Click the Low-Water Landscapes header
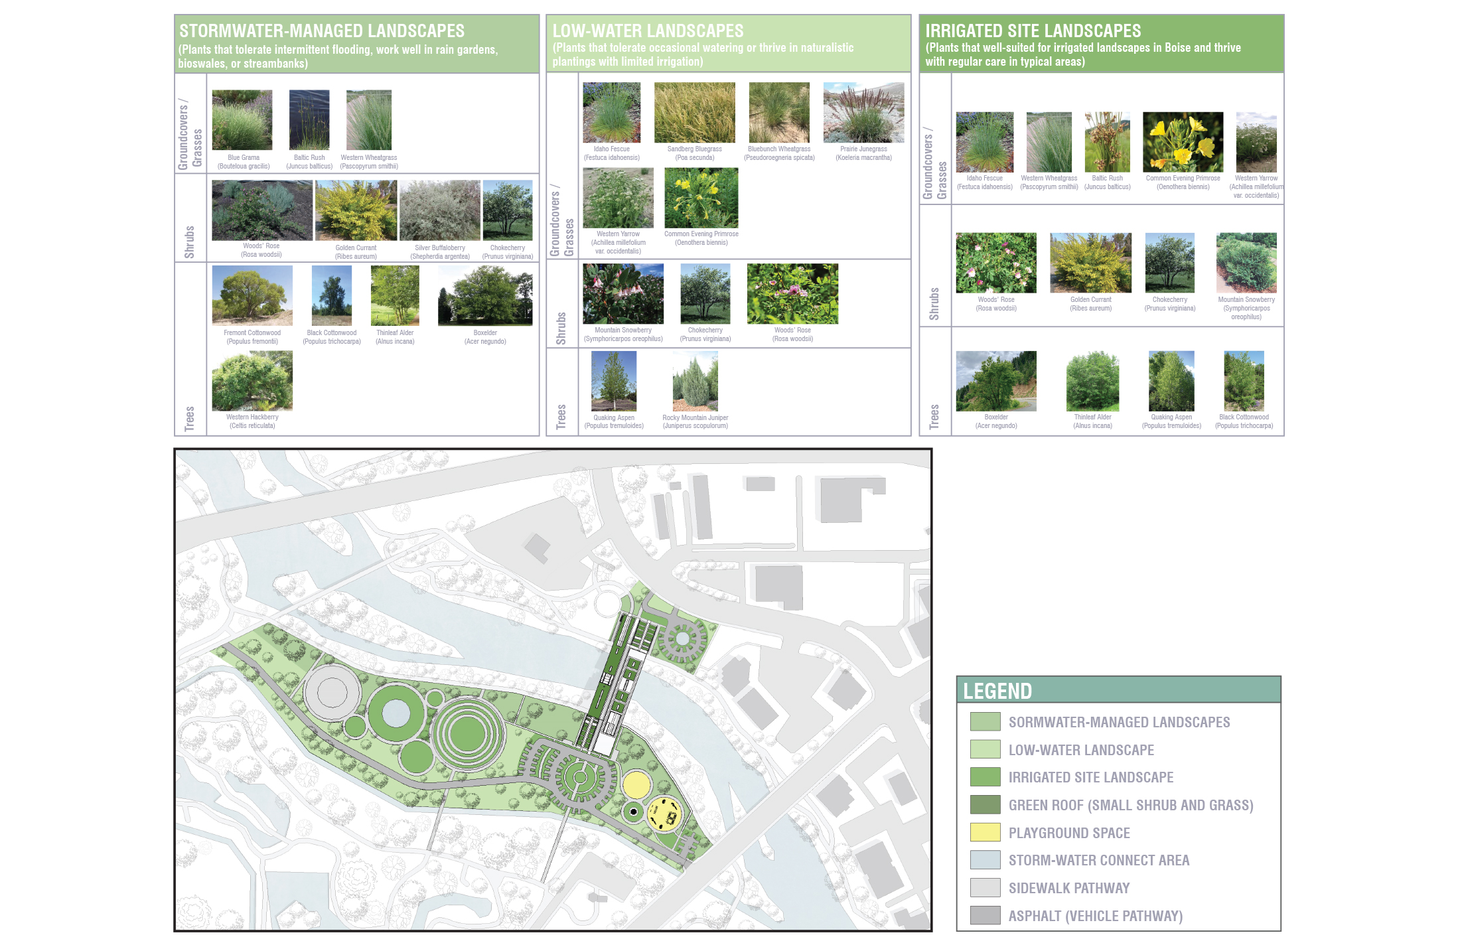The height and width of the screenshot is (945, 1460). [x=648, y=31]
